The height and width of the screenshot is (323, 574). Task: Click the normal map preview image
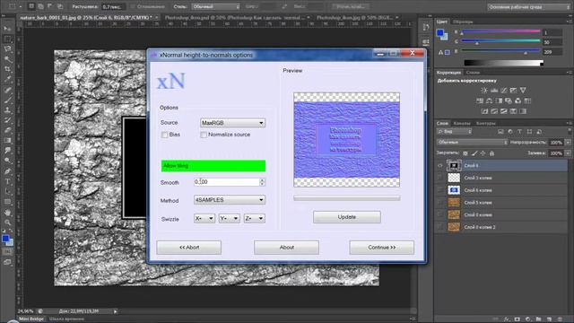pyautogui.click(x=347, y=140)
